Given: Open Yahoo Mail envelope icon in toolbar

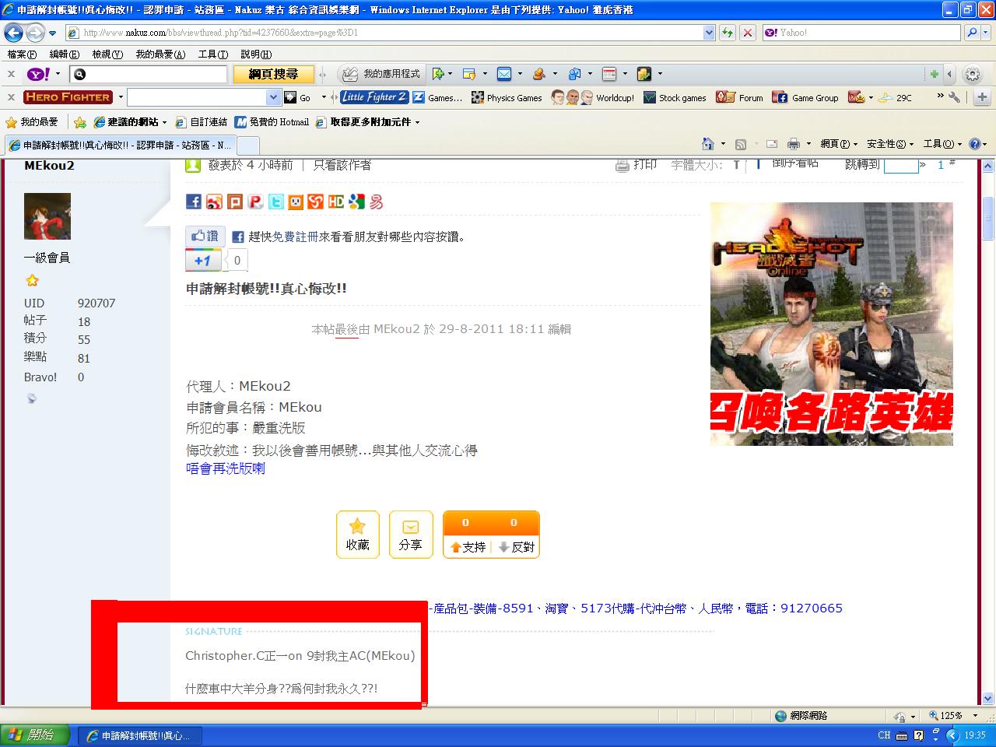Looking at the screenshot, I should coord(504,74).
